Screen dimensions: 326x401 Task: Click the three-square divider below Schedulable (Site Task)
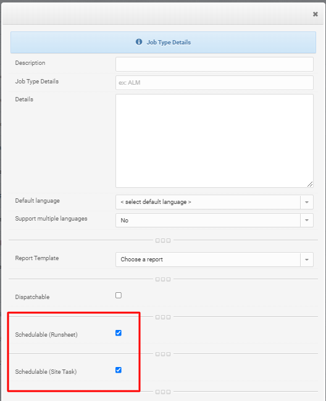[x=163, y=392]
